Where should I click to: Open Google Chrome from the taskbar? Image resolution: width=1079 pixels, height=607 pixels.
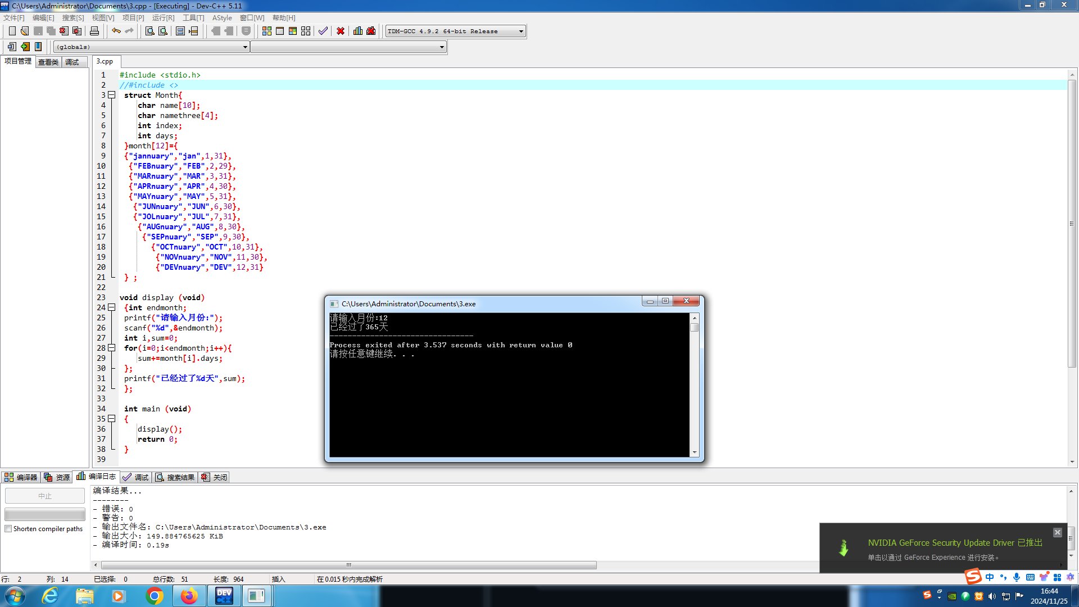click(x=154, y=596)
